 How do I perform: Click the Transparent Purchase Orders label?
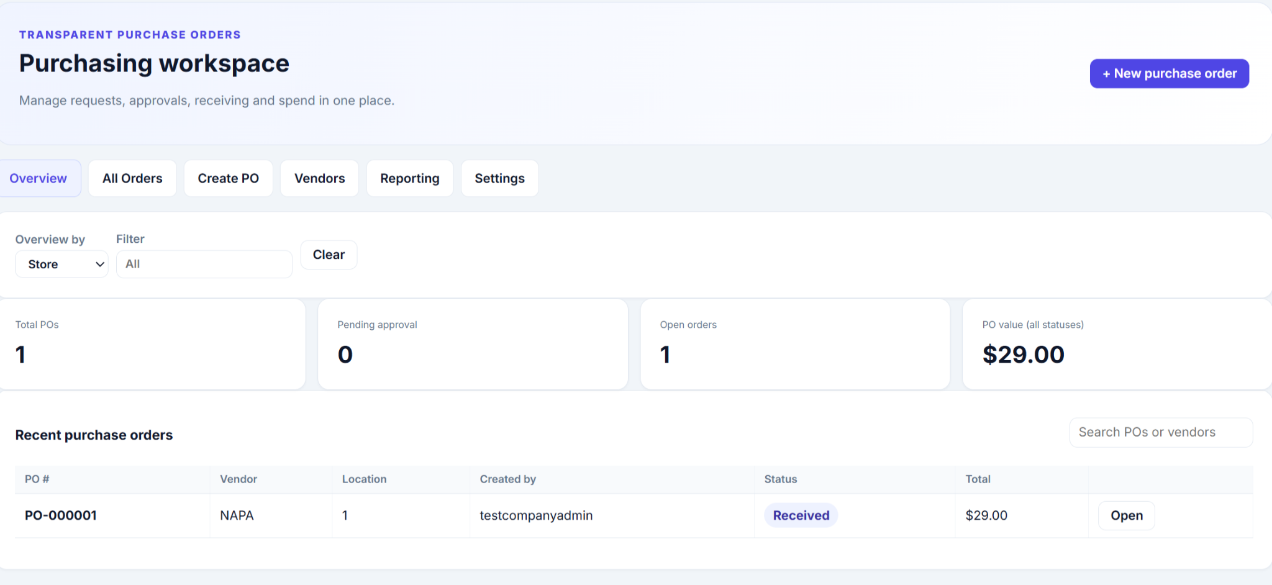130,35
